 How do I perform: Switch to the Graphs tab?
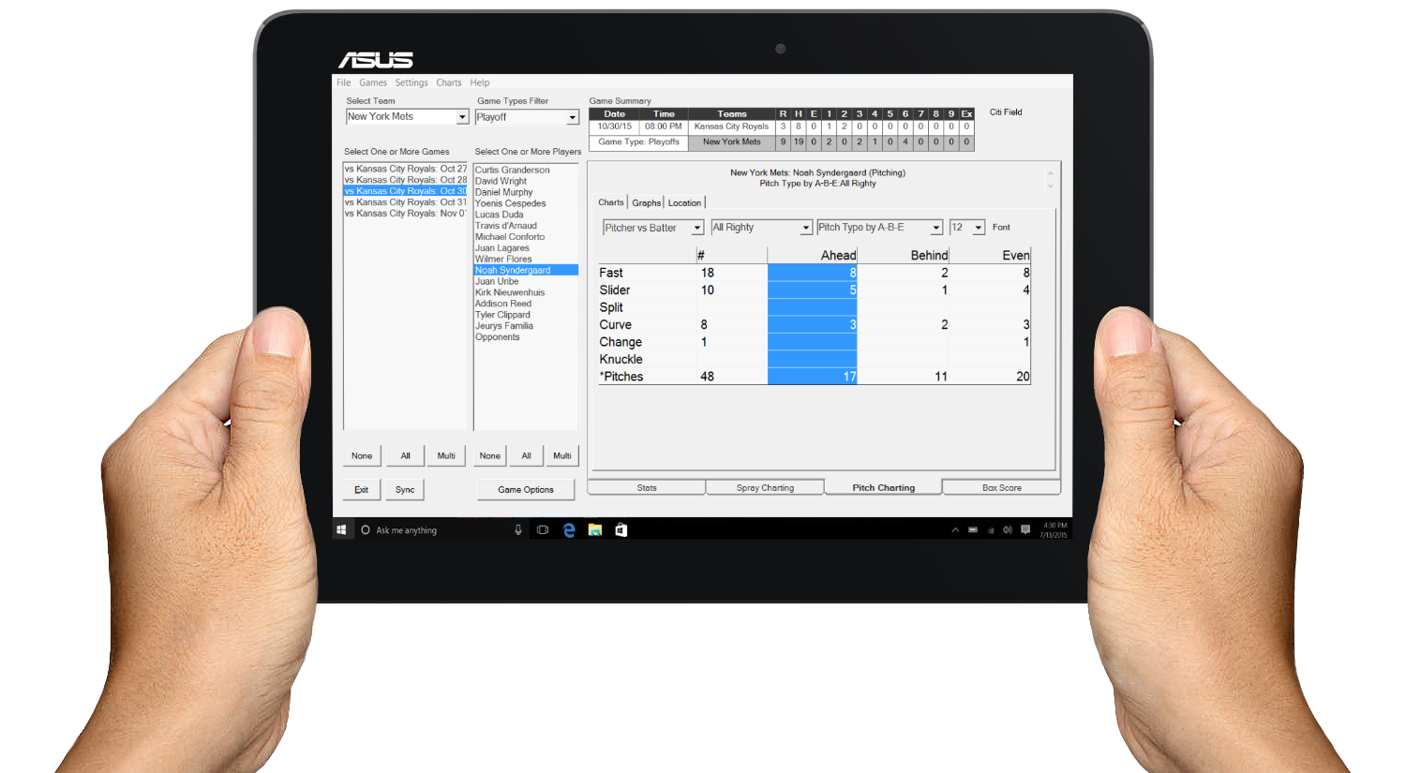point(646,202)
